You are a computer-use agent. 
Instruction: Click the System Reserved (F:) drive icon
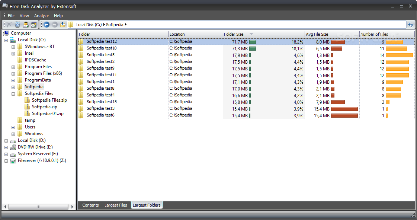click(x=13, y=154)
